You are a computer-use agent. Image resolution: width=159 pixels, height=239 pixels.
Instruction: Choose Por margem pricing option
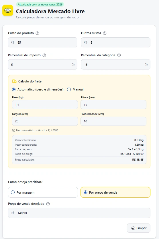coord(43,192)
